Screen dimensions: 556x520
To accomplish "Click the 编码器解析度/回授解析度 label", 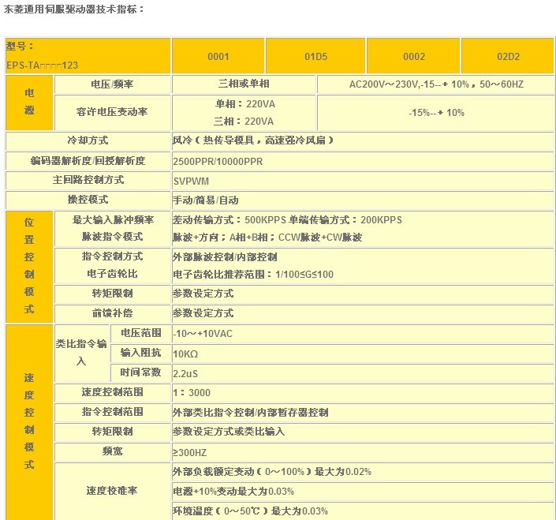I will point(88,161).
